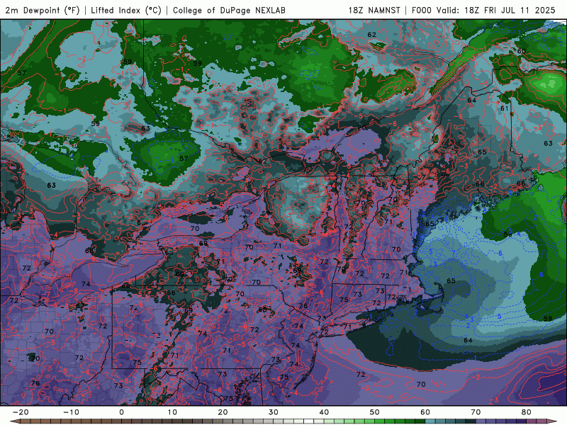The height and width of the screenshot is (425, 567).
Task: Click the 80 label on the color scale
Action: pos(527,412)
